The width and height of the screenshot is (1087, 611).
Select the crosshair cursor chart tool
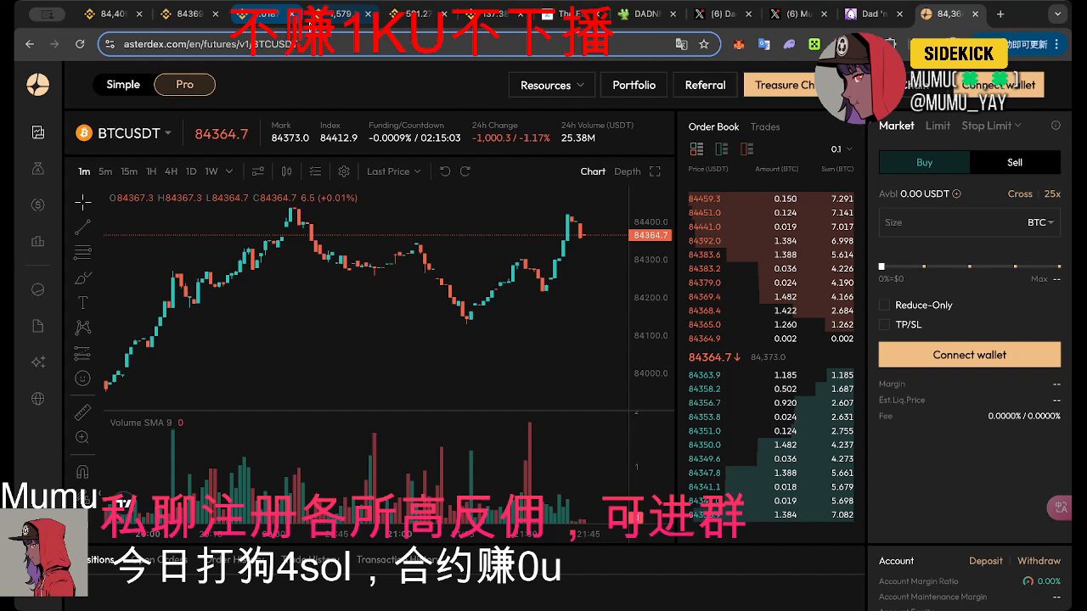(x=82, y=202)
